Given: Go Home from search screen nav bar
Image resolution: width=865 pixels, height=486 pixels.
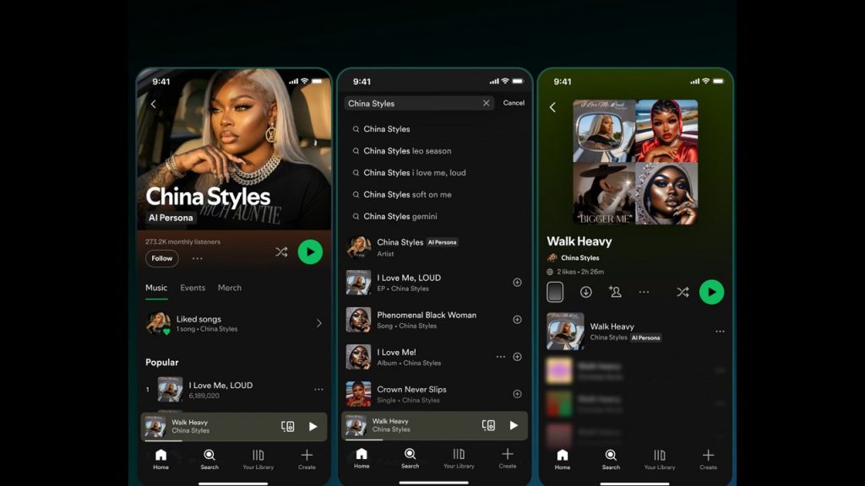Looking at the screenshot, I should pos(362,458).
